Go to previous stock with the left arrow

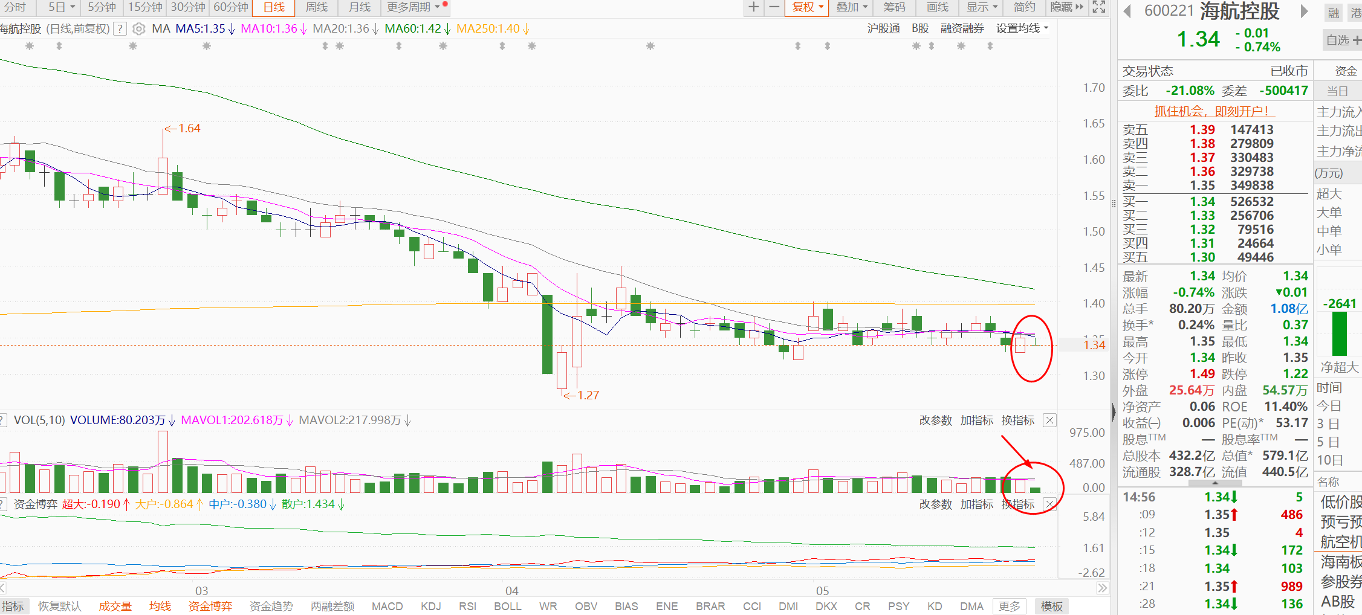[x=1127, y=11]
